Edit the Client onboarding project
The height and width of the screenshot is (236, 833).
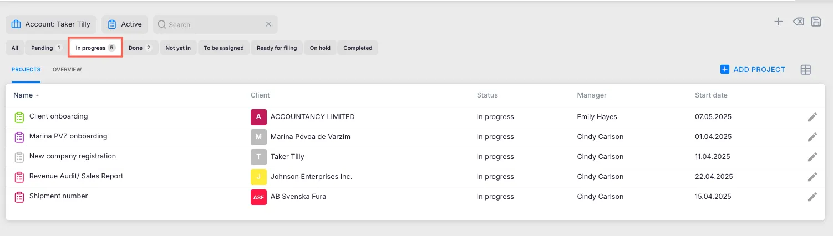click(x=812, y=117)
